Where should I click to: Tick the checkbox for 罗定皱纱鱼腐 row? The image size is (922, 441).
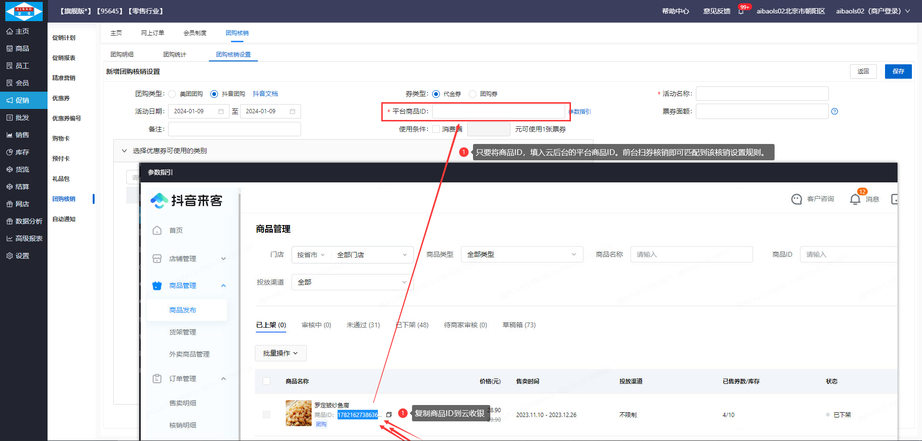[267, 415]
